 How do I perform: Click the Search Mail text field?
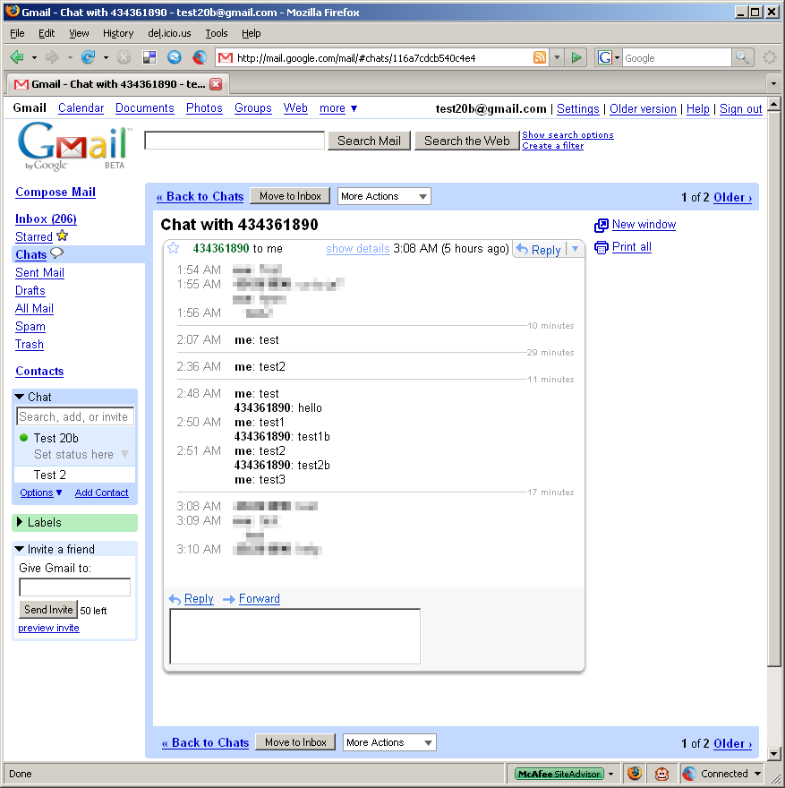point(235,141)
